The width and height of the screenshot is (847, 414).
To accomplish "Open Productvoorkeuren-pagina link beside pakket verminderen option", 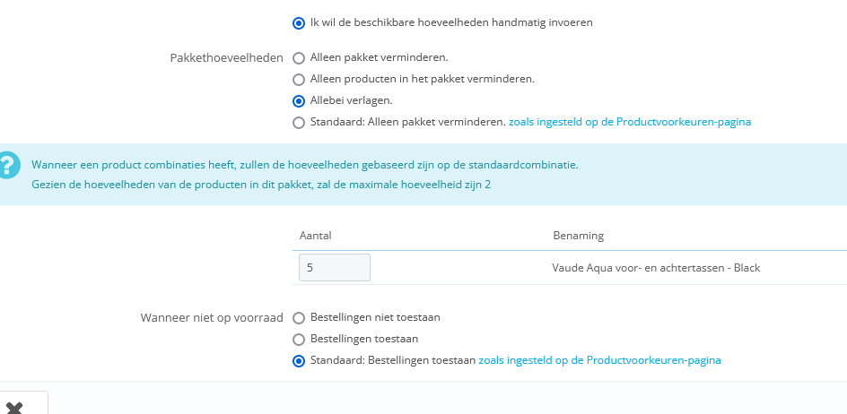I will point(629,122).
